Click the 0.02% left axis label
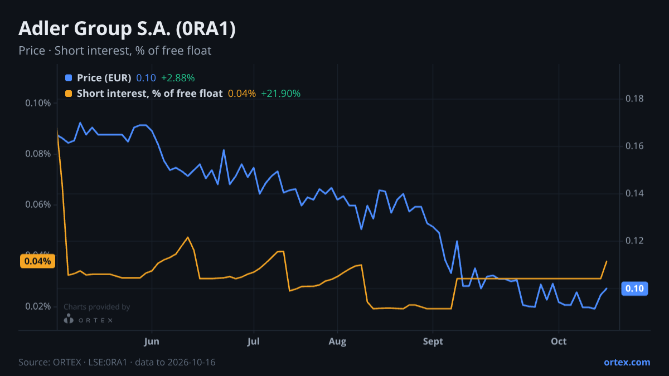Screen dimensions: 669x376 [38, 306]
